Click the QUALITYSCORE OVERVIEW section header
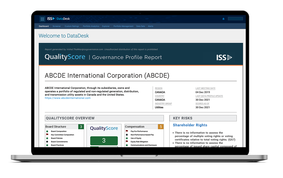 click(x=104, y=118)
